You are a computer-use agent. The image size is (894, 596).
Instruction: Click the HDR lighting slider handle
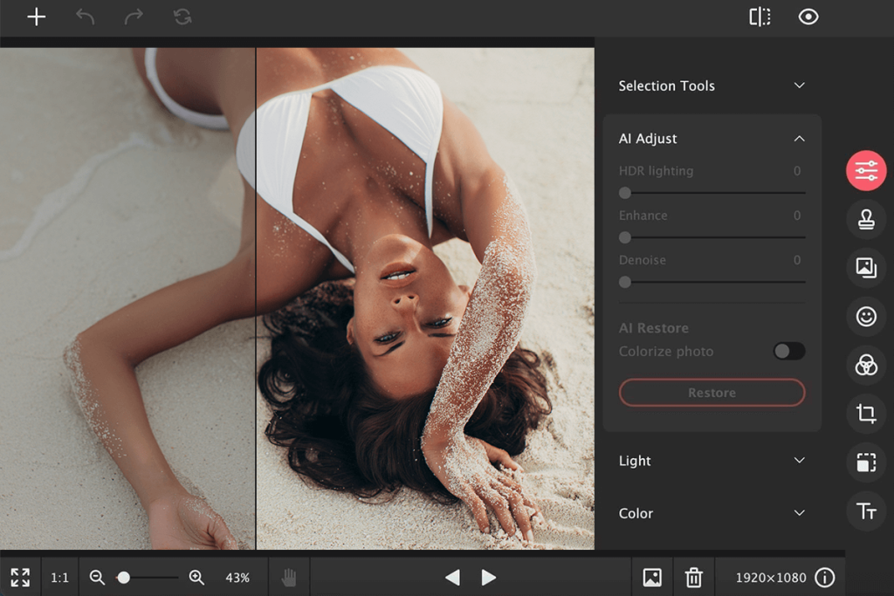tap(625, 193)
